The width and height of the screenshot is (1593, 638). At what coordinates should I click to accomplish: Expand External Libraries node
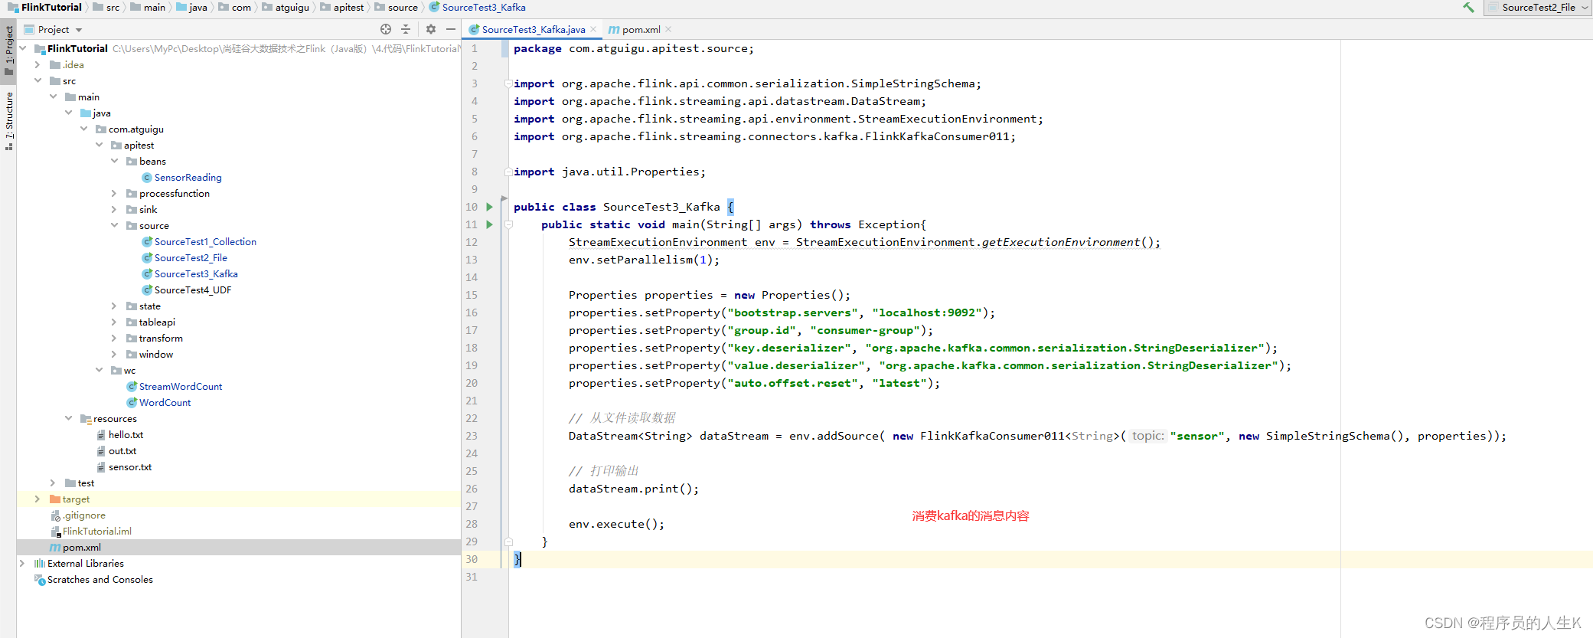click(22, 564)
